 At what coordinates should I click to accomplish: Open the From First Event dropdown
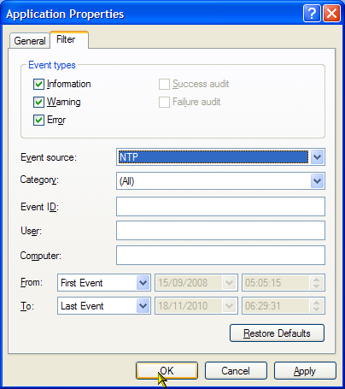(143, 283)
